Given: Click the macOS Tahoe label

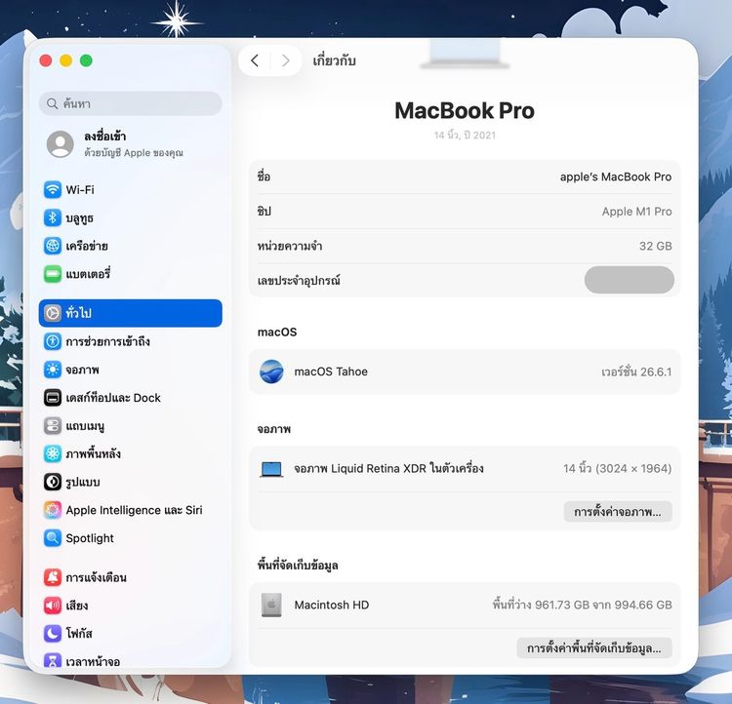Looking at the screenshot, I should [331, 372].
